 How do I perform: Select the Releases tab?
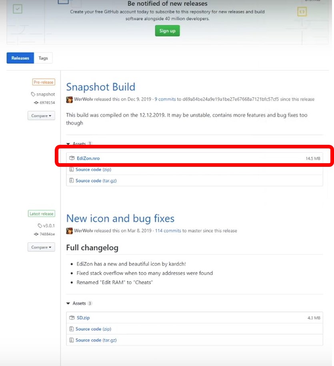point(20,58)
